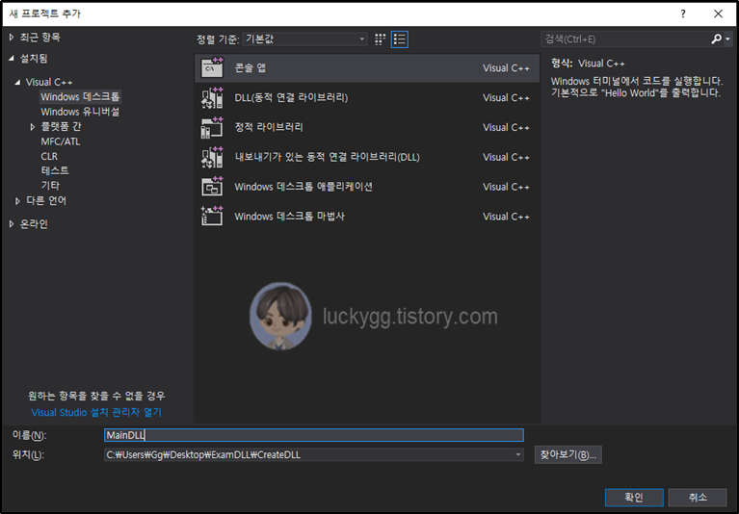This screenshot has height=514, width=739.
Task: Select 기타 category
Action: coord(50,186)
